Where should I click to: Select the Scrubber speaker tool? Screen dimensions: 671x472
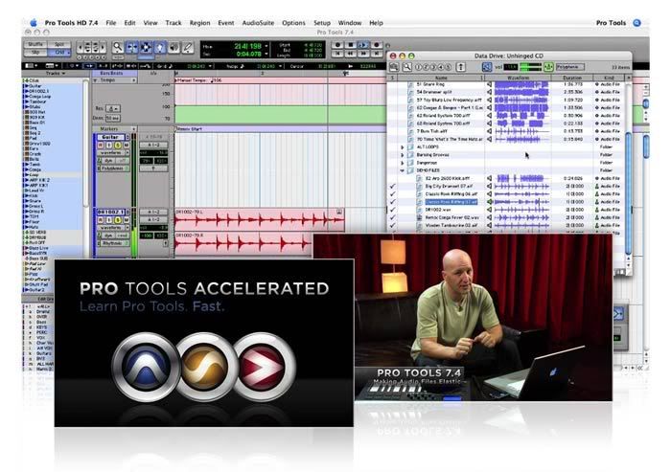point(174,47)
